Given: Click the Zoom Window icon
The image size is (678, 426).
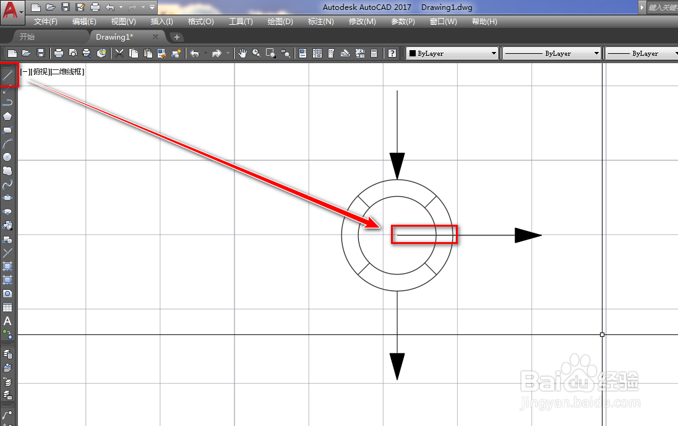Looking at the screenshot, I should (271, 53).
